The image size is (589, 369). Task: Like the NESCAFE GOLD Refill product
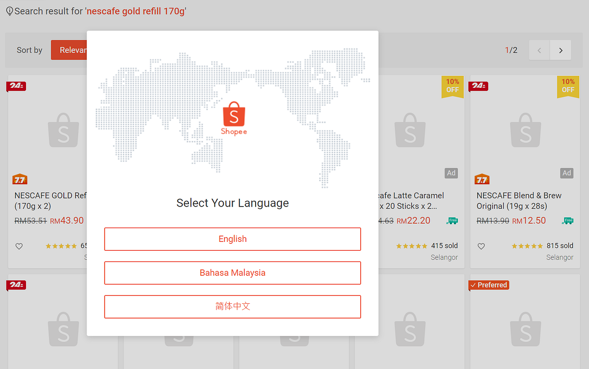(x=19, y=246)
